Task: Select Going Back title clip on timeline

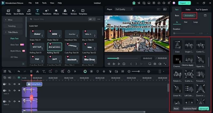Action: (35, 84)
